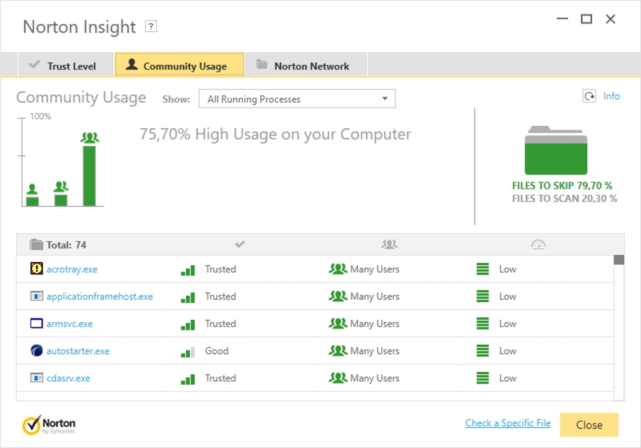This screenshot has height=448, width=641.
Task: Click the trust level checkmark column header
Action: [240, 245]
